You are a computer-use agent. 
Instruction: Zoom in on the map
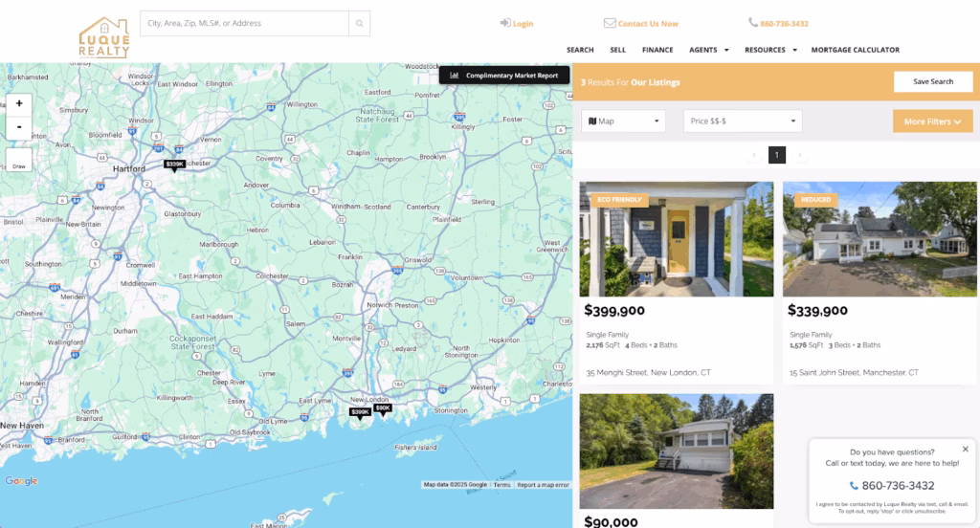19,103
